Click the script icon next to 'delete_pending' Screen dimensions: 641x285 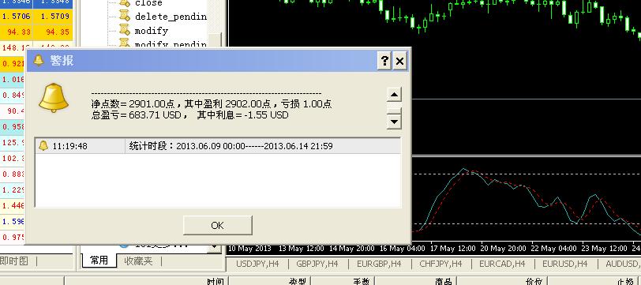(x=124, y=16)
